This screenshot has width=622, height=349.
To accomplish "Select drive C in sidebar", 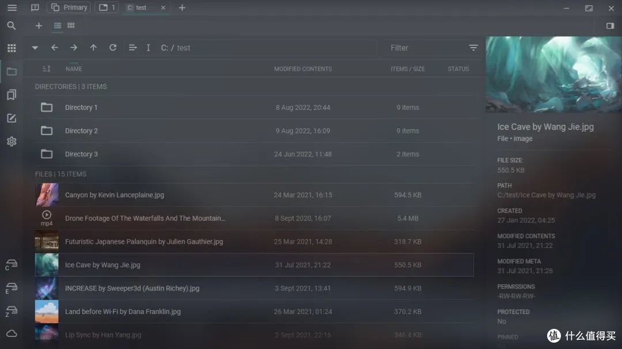I will point(11,264).
